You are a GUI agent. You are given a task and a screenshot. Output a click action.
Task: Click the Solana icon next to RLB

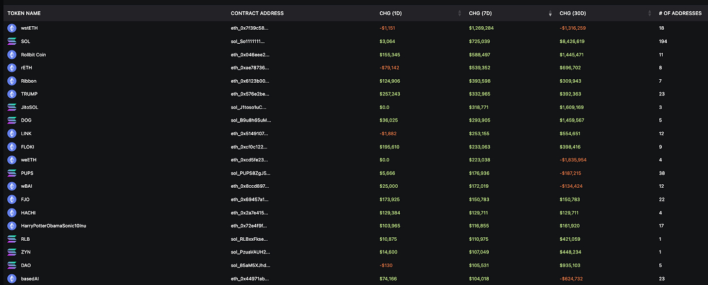click(x=12, y=239)
